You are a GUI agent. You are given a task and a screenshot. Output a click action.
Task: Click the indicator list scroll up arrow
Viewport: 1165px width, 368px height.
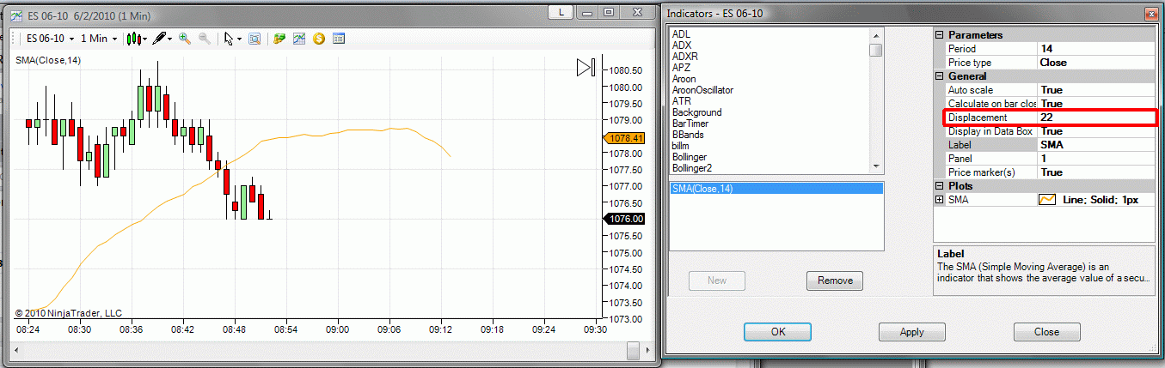(876, 35)
